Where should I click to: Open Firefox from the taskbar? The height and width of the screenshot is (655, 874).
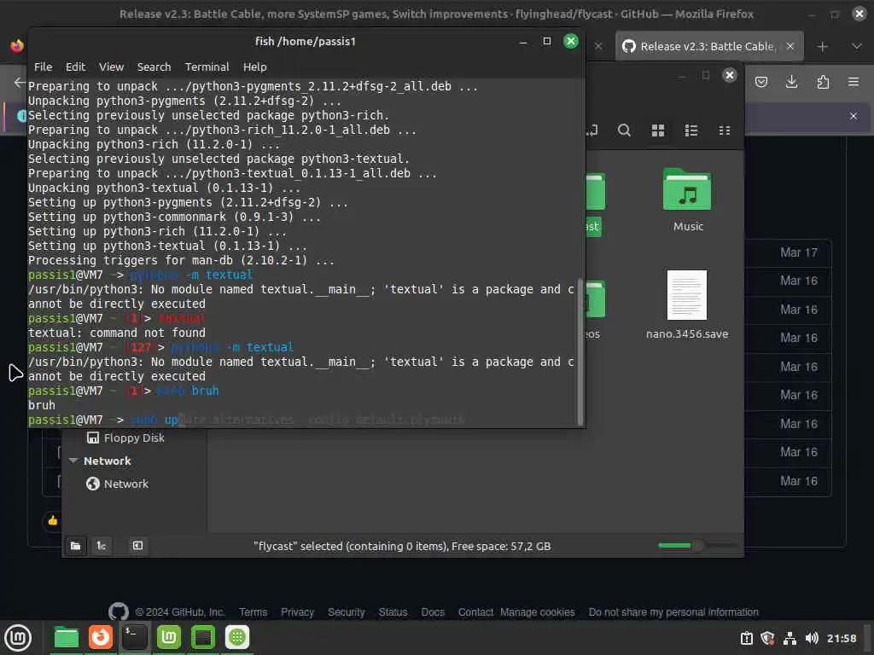click(x=101, y=638)
